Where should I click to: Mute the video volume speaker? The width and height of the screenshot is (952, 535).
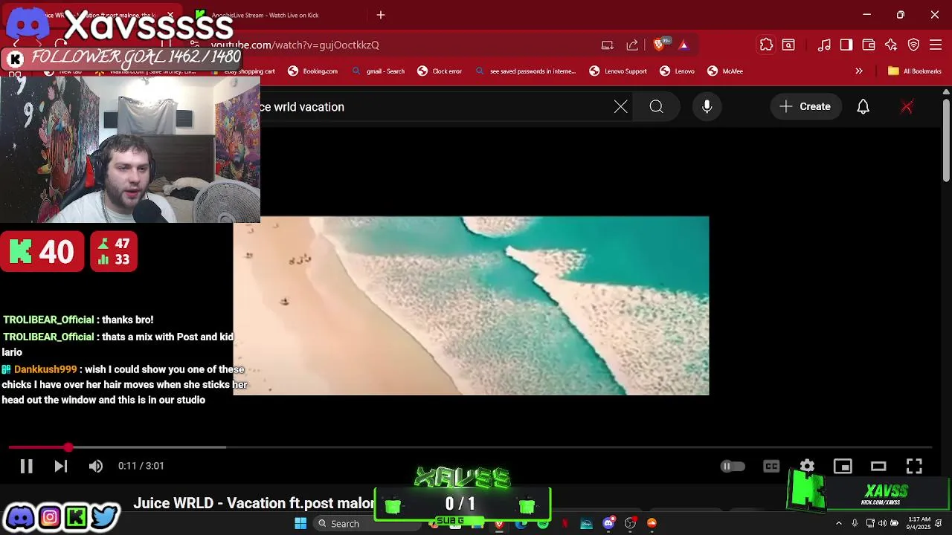coord(96,466)
